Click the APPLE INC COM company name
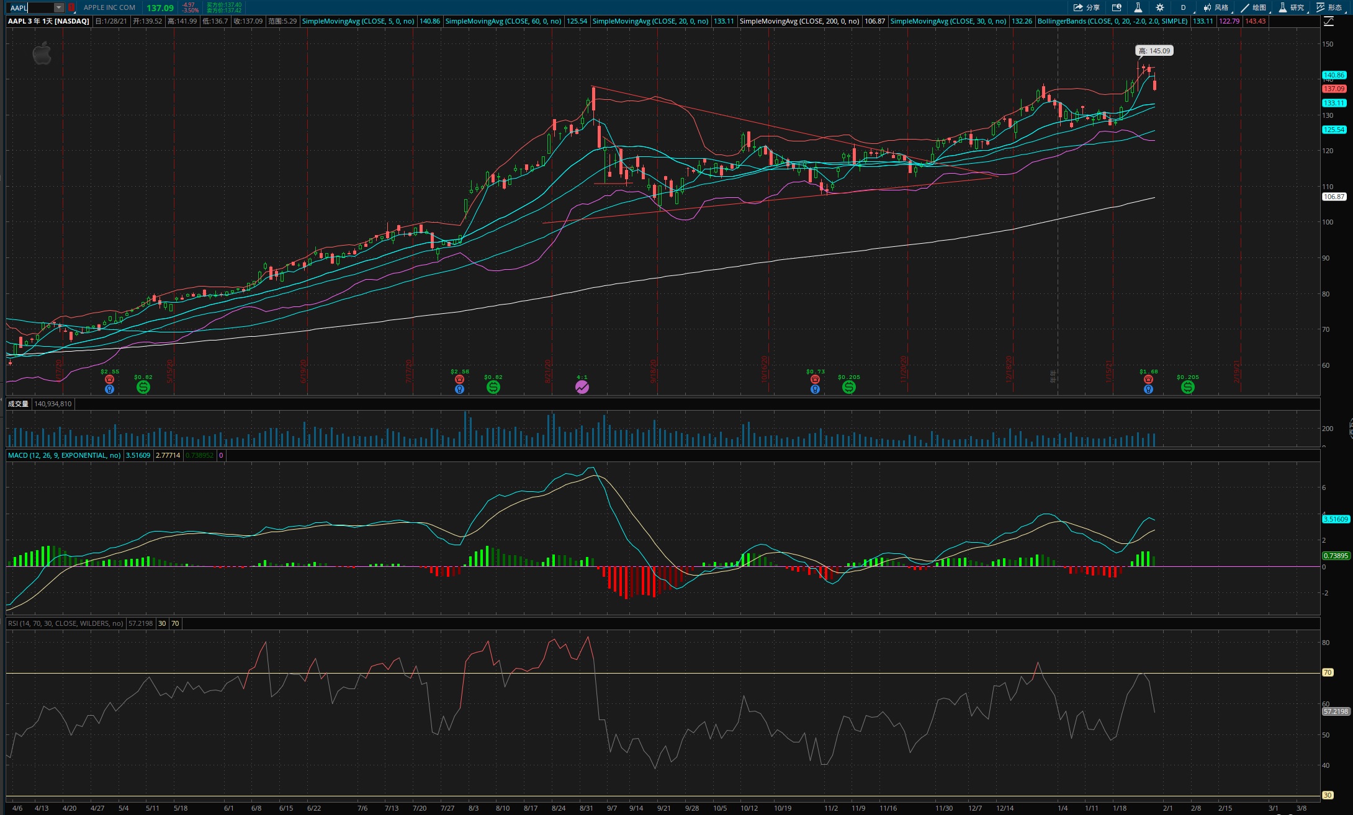Image resolution: width=1353 pixels, height=815 pixels. click(x=109, y=7)
